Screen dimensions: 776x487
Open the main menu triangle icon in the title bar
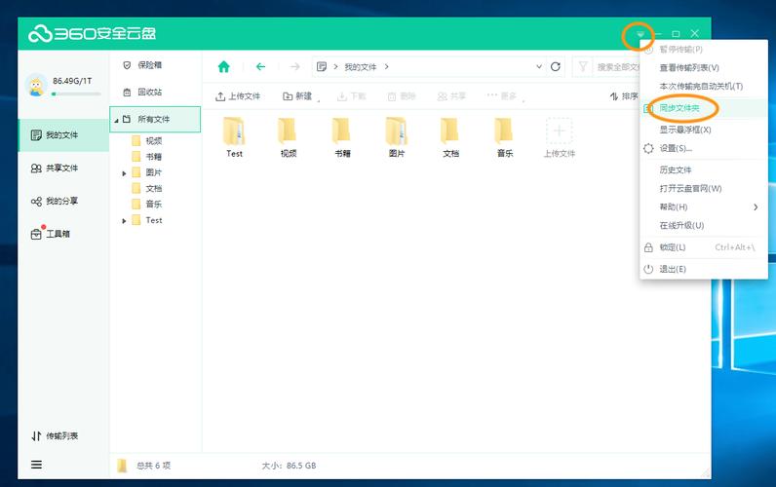640,34
